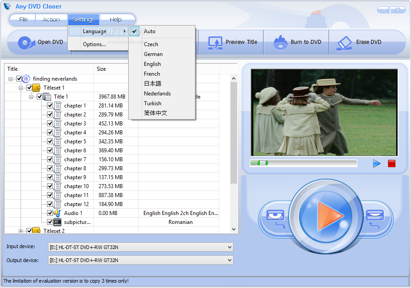Click the blue play preview button
Viewport: 411px width, 288px height.
click(376, 163)
